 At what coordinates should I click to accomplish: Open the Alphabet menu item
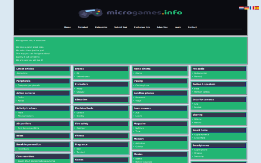pyautogui.click(x=83, y=27)
